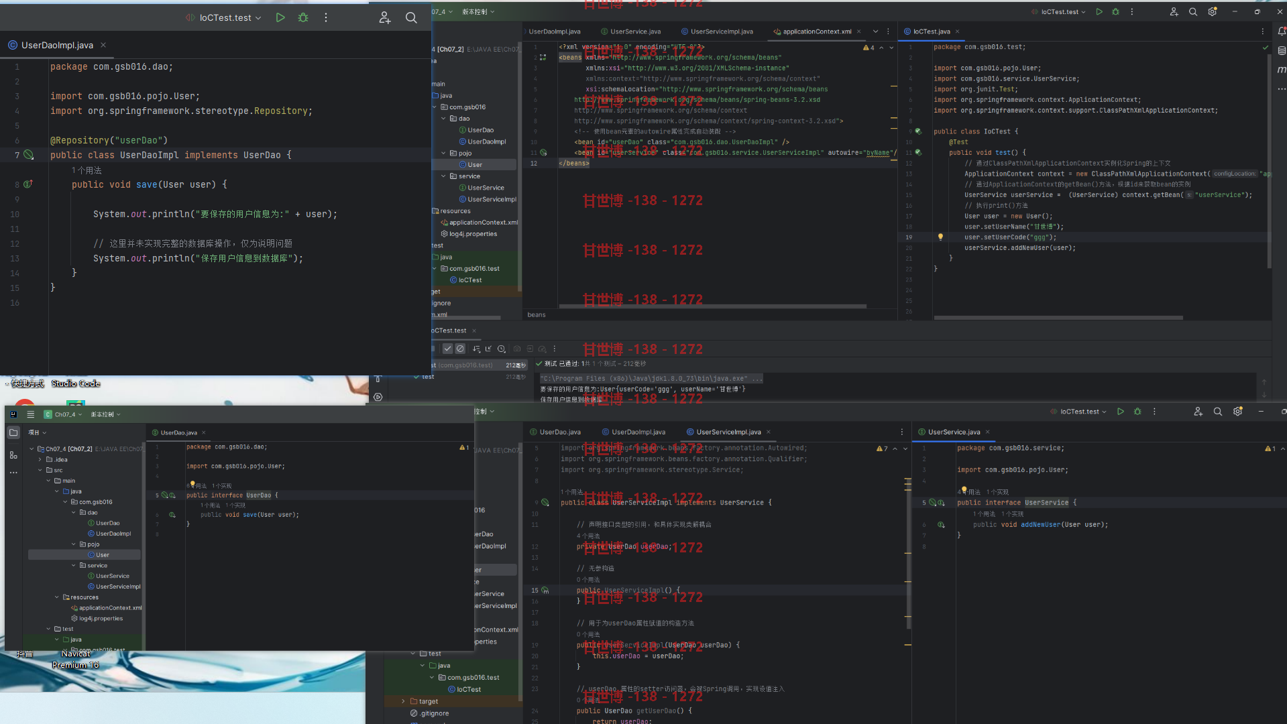Open the Database tool window icon

click(x=1282, y=50)
